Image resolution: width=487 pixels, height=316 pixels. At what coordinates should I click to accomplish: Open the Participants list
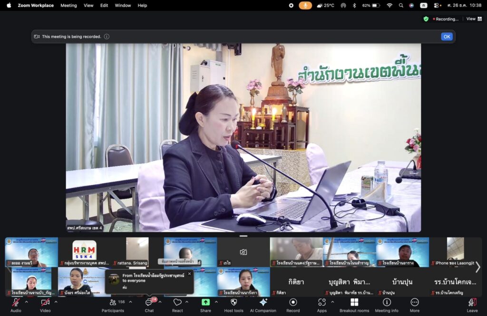pos(113,303)
